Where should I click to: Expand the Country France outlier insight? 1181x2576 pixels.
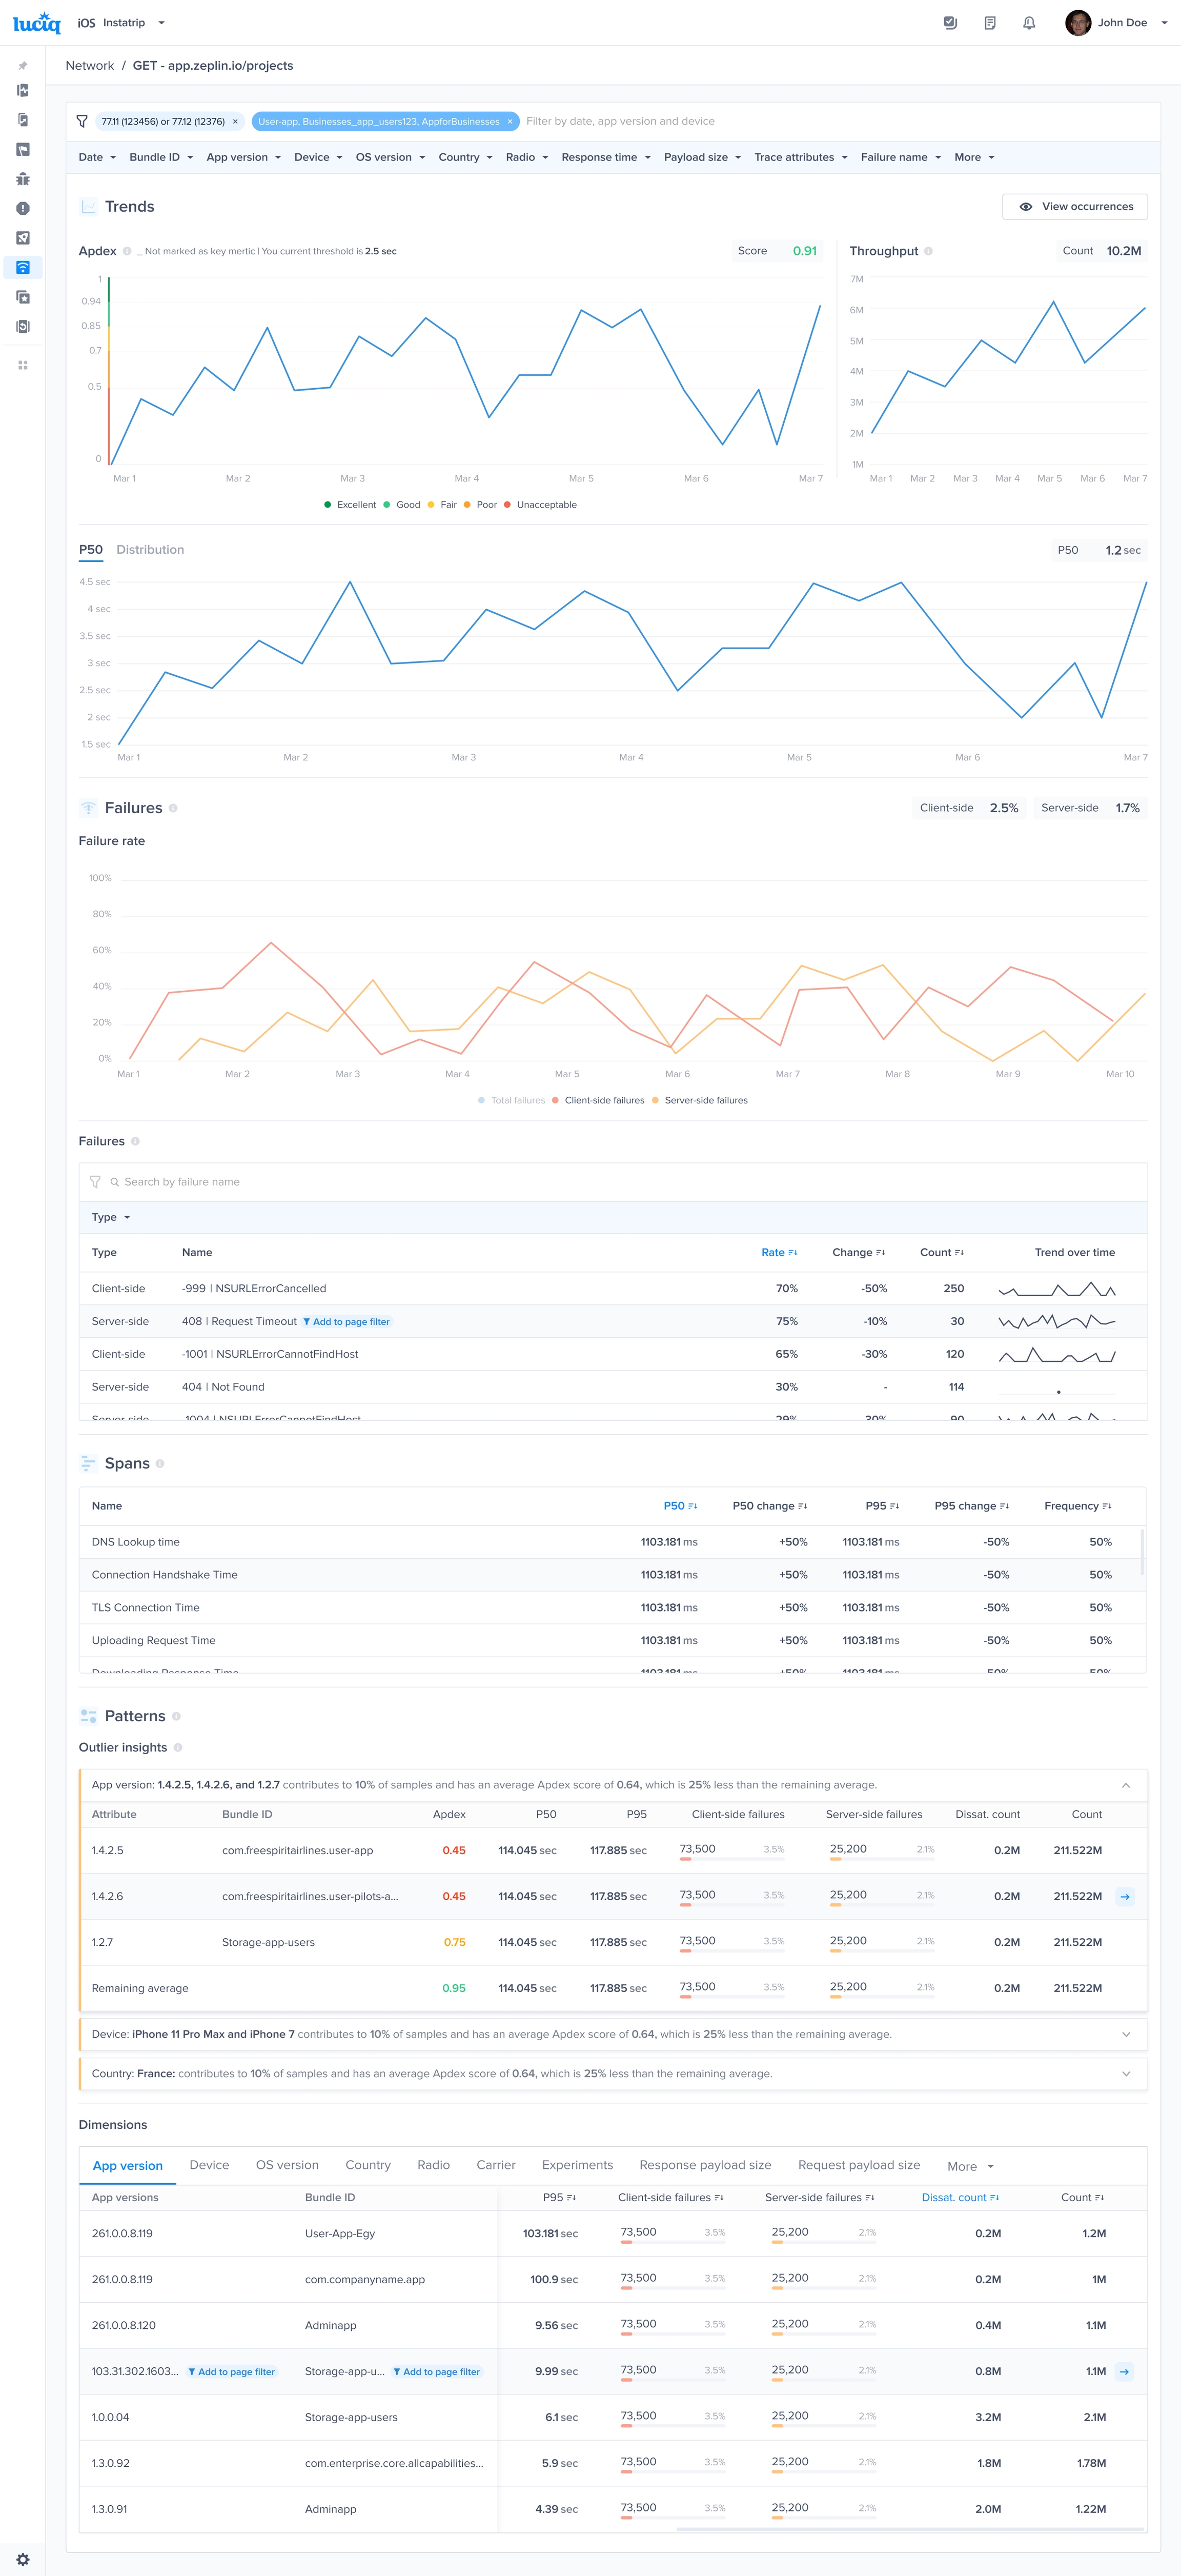click(1126, 2074)
